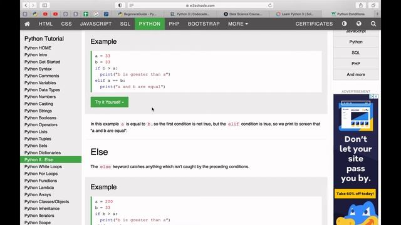Open Python While Loops in sidebar

point(43,167)
